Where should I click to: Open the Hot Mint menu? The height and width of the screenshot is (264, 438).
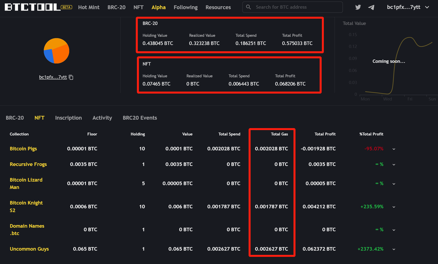(89, 7)
